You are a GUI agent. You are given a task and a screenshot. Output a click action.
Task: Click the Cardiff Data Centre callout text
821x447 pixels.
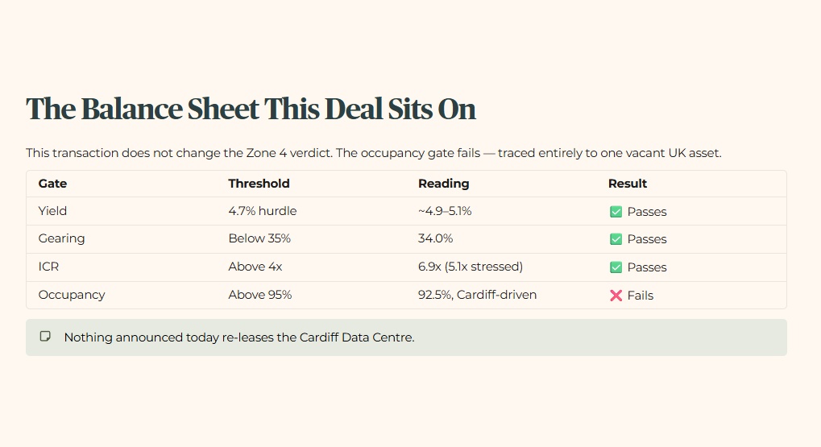239,337
